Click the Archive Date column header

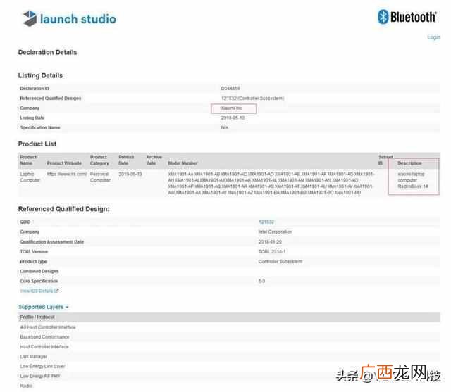tap(154, 160)
